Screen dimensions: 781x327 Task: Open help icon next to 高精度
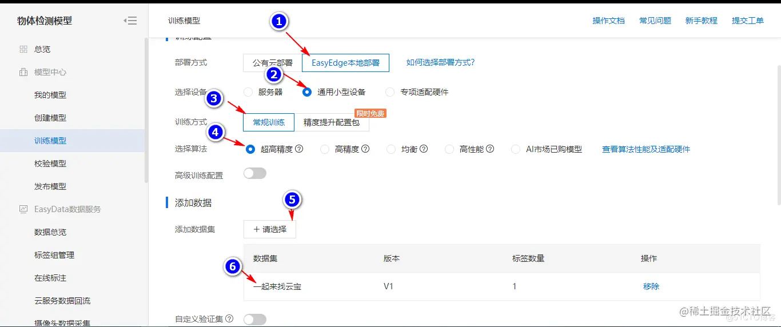[x=365, y=149]
